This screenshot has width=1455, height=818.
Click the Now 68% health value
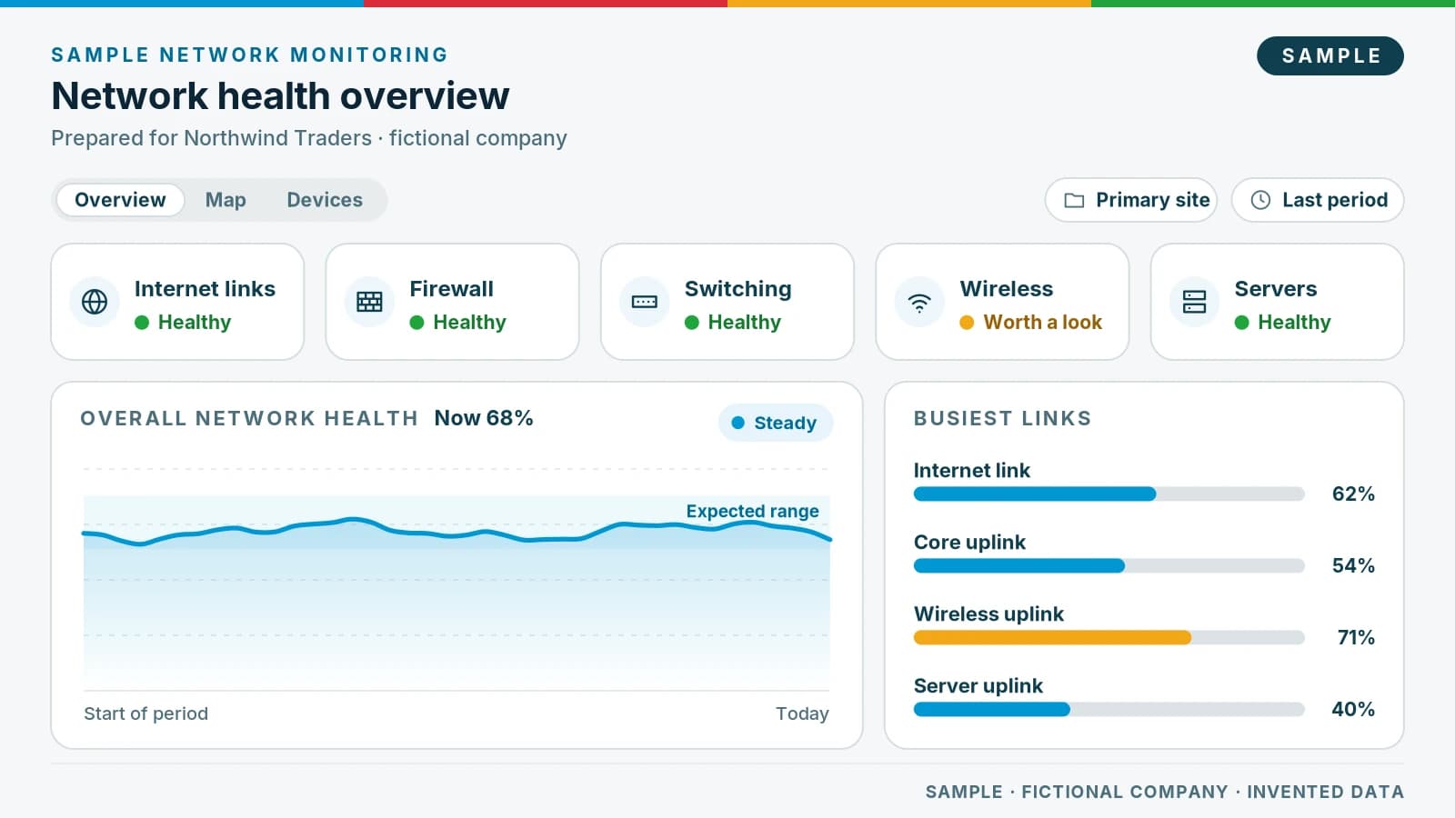click(484, 418)
